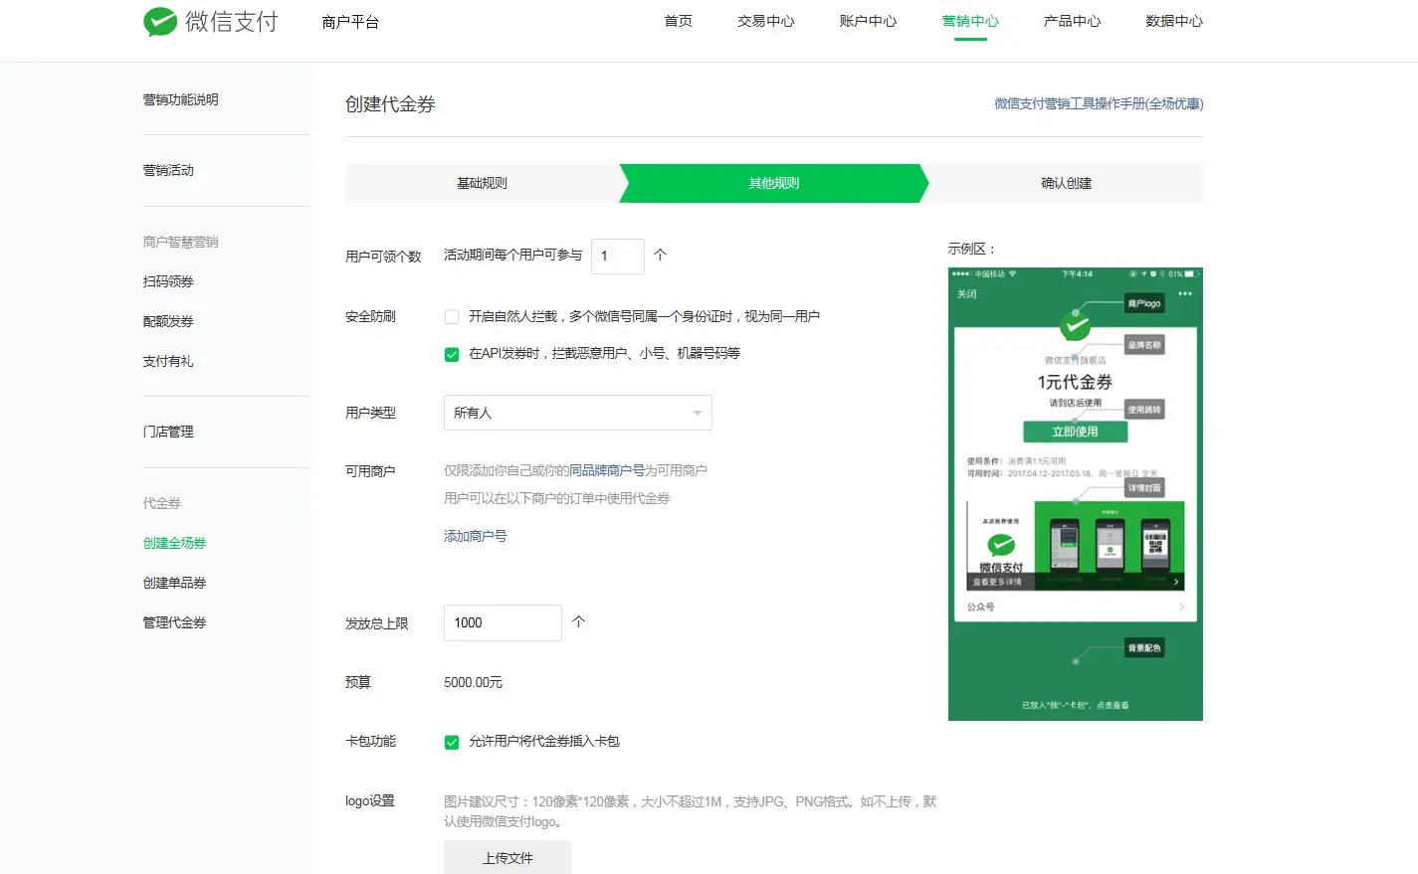
Task: Open 账户中心 navigation item
Action: click(x=868, y=21)
